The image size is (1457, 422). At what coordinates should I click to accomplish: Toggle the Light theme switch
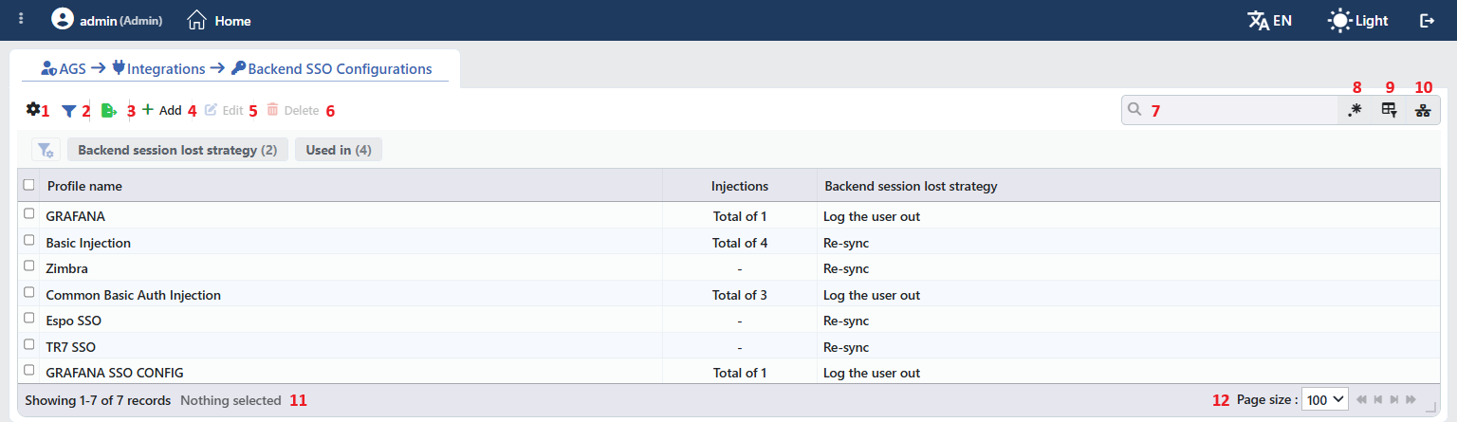1357,20
